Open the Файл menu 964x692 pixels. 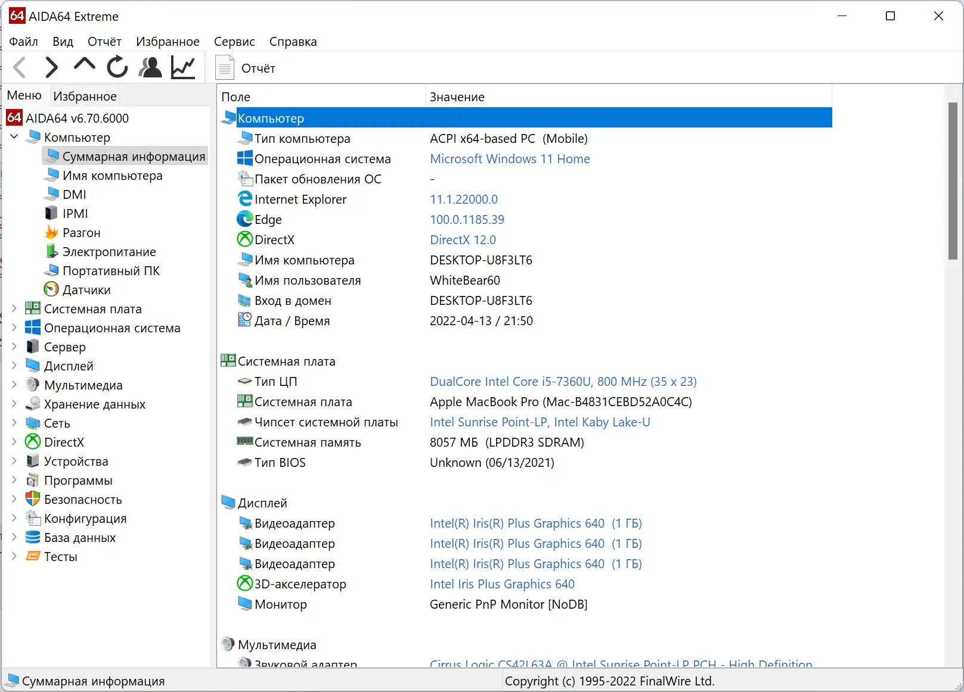[x=24, y=42]
